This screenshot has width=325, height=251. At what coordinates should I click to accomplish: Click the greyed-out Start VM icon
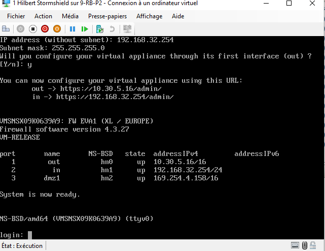click(21, 29)
